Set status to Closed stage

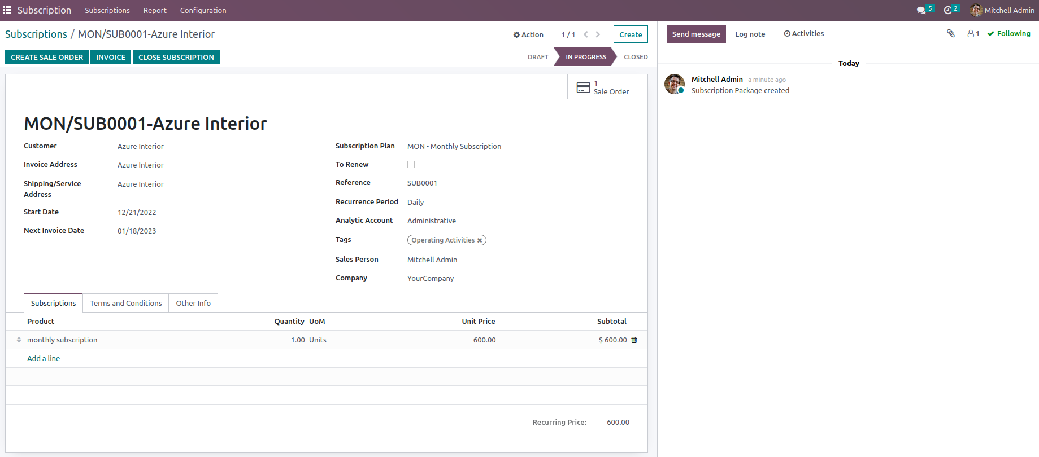tap(636, 57)
